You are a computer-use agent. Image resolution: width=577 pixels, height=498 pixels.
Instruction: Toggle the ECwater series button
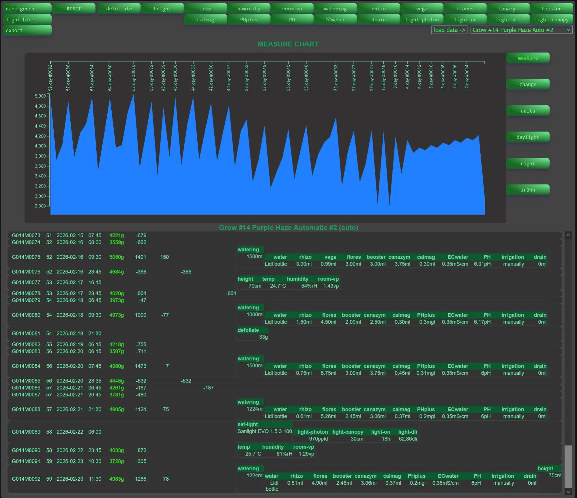(335, 20)
